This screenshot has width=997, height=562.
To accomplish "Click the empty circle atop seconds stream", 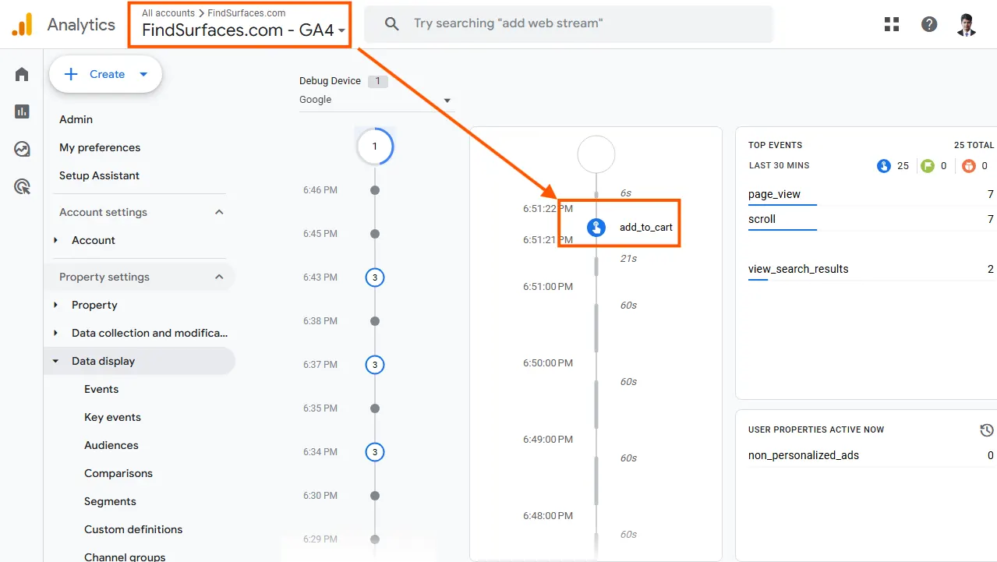I will 596,154.
